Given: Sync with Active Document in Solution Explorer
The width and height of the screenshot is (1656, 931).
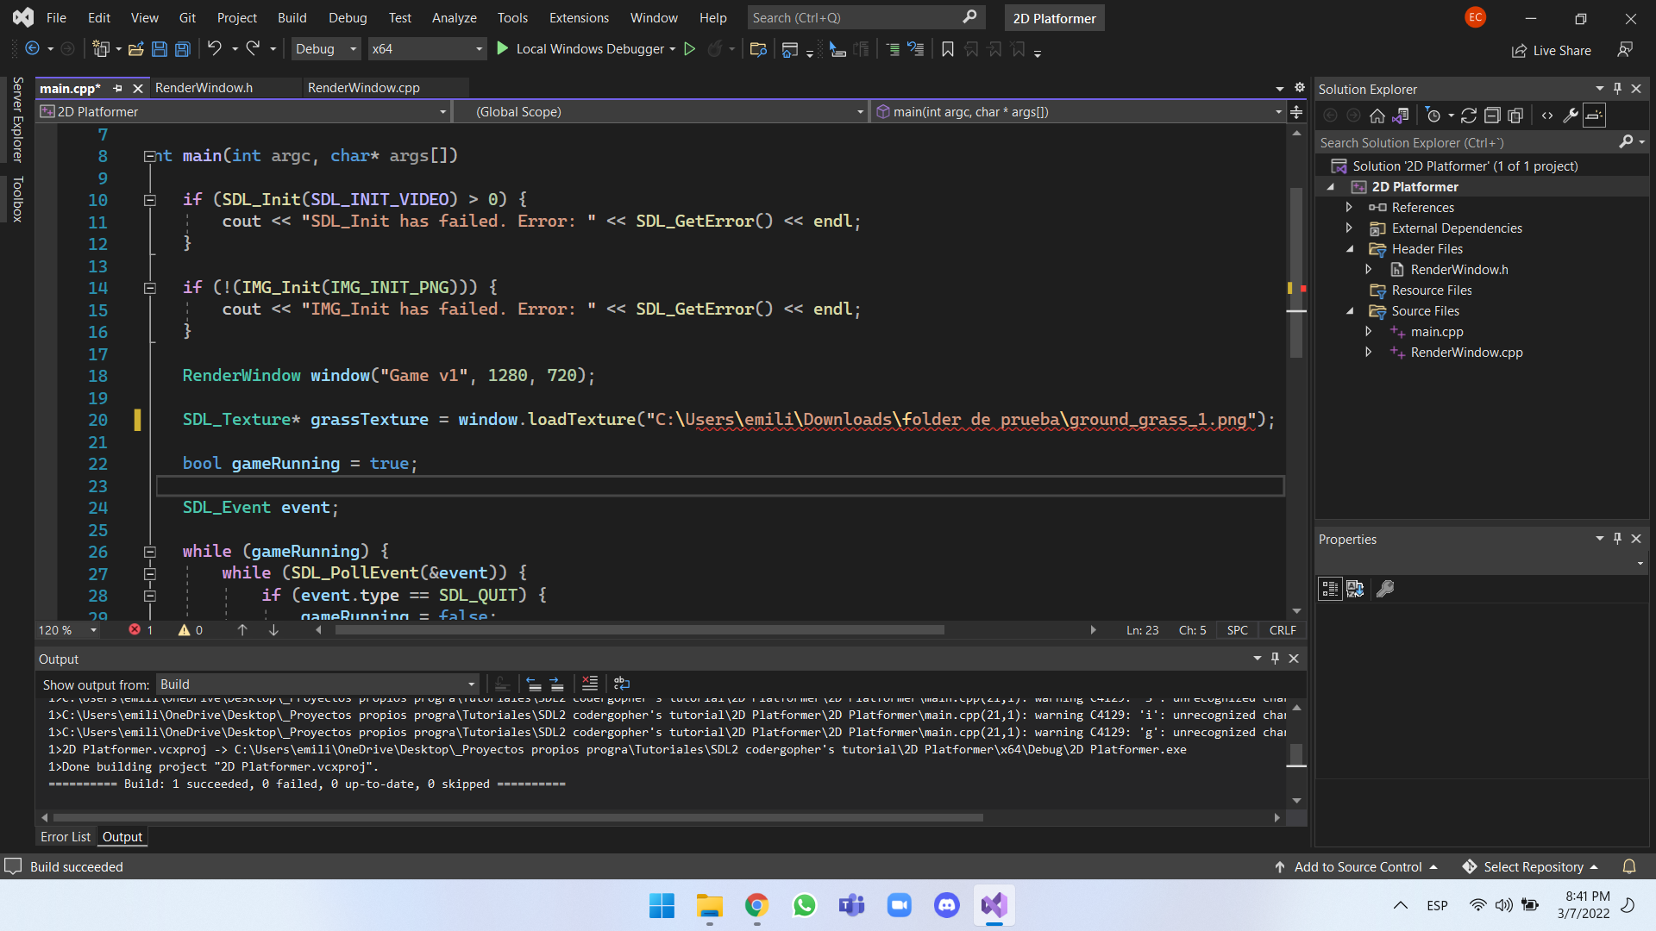Looking at the screenshot, I should click(1469, 116).
